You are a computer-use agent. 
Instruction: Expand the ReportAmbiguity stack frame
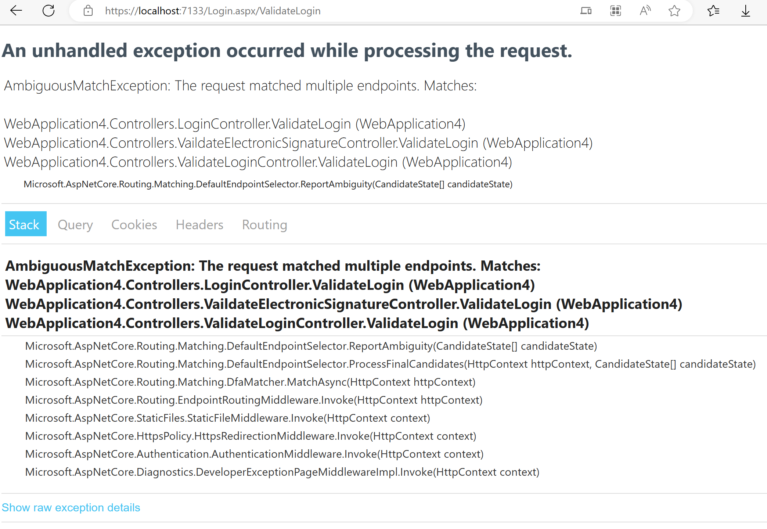(x=311, y=346)
